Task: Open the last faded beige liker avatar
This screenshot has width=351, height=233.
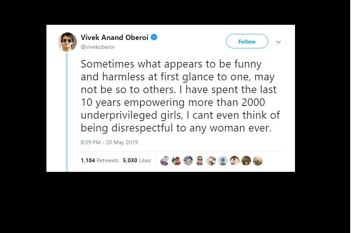Action: tap(258, 161)
